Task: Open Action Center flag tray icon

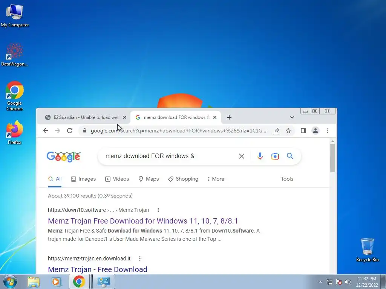Action: [339, 282]
